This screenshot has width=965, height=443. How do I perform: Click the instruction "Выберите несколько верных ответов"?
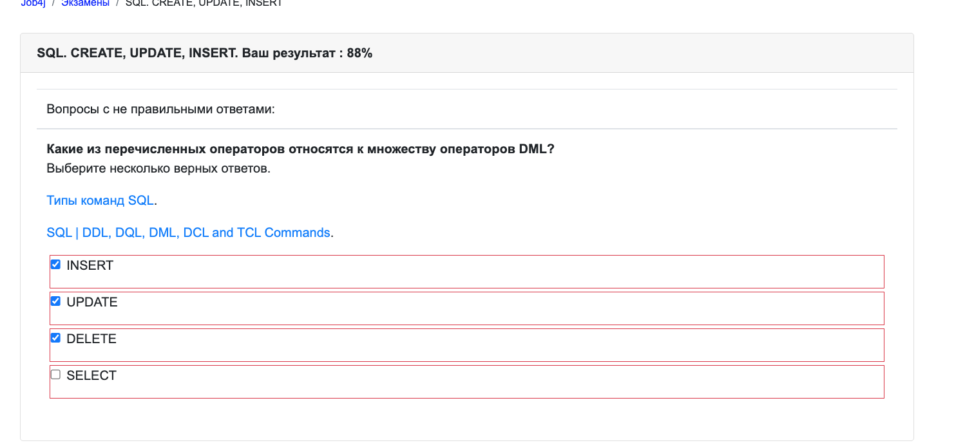click(x=157, y=167)
